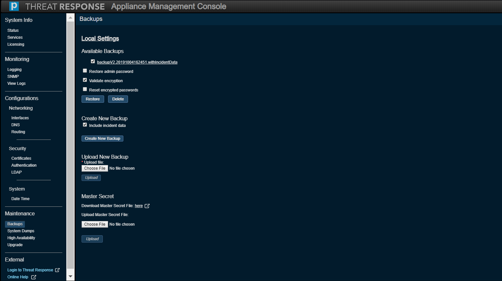
Task: Enable Reset encrypted passwords checkbox
Action: click(85, 89)
